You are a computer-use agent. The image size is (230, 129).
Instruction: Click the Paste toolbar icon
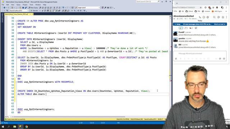pyautogui.click(x=60, y=8)
